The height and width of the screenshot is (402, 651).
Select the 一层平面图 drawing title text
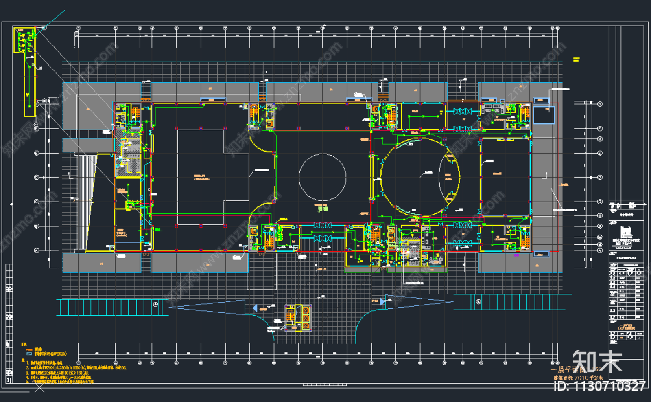[569, 370]
